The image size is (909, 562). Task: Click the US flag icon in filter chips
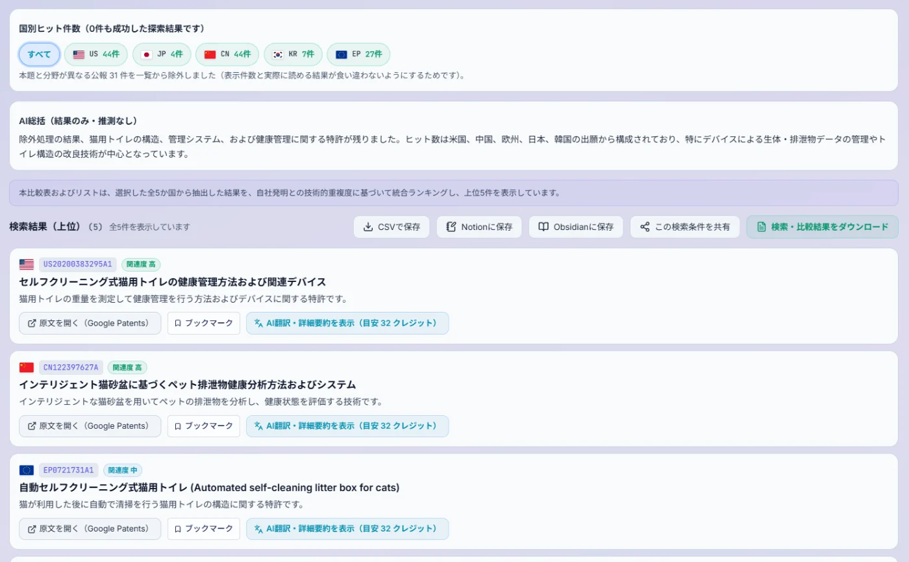tap(79, 55)
